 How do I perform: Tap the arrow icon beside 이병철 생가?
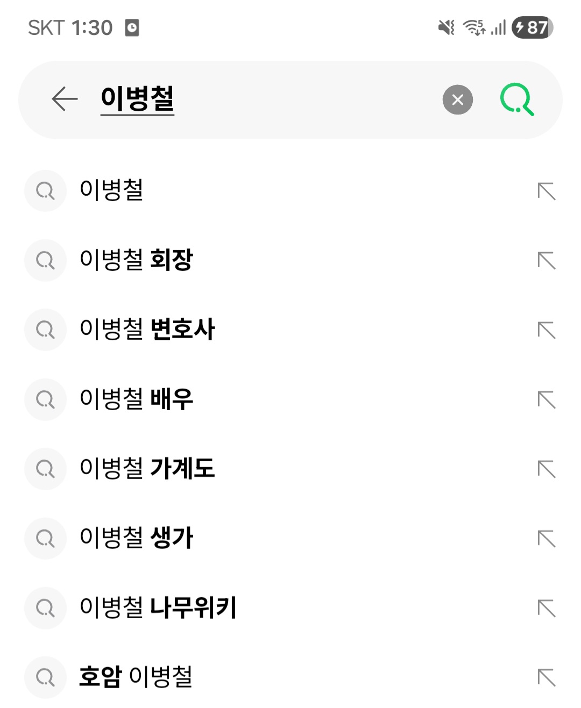[x=547, y=538]
